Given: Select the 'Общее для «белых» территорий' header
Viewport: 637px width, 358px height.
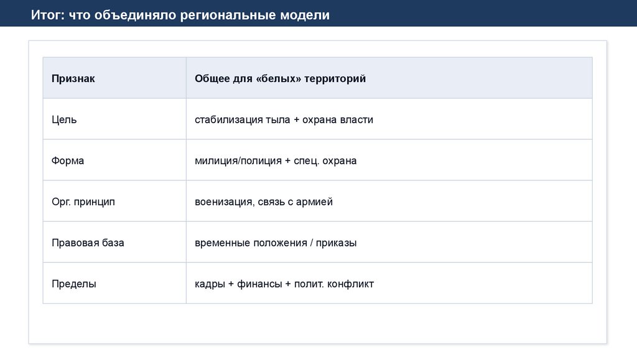Looking at the screenshot, I should pyautogui.click(x=280, y=78).
